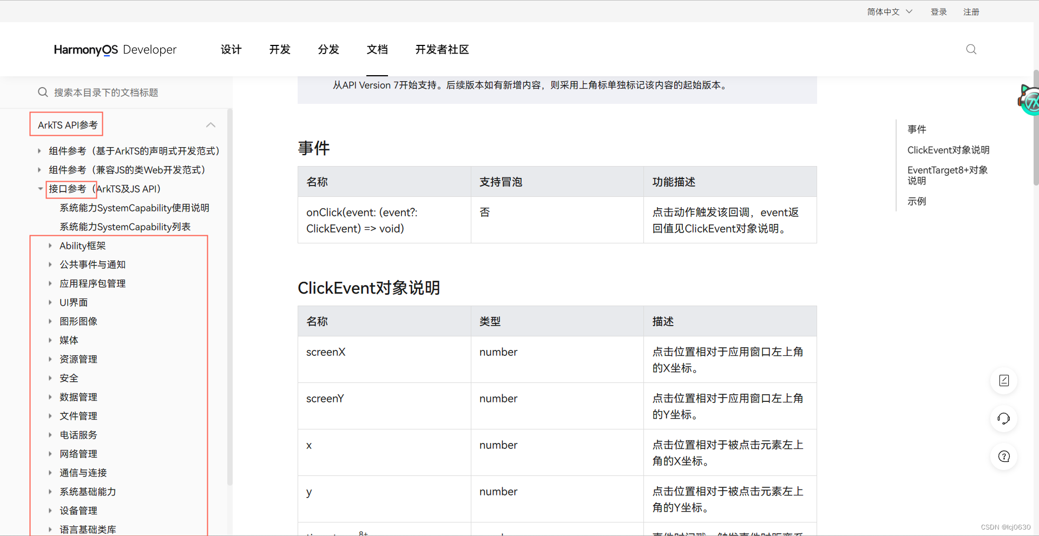This screenshot has height=536, width=1039.
Task: Expand the 媒体 tree node
Action: pyautogui.click(x=50, y=340)
